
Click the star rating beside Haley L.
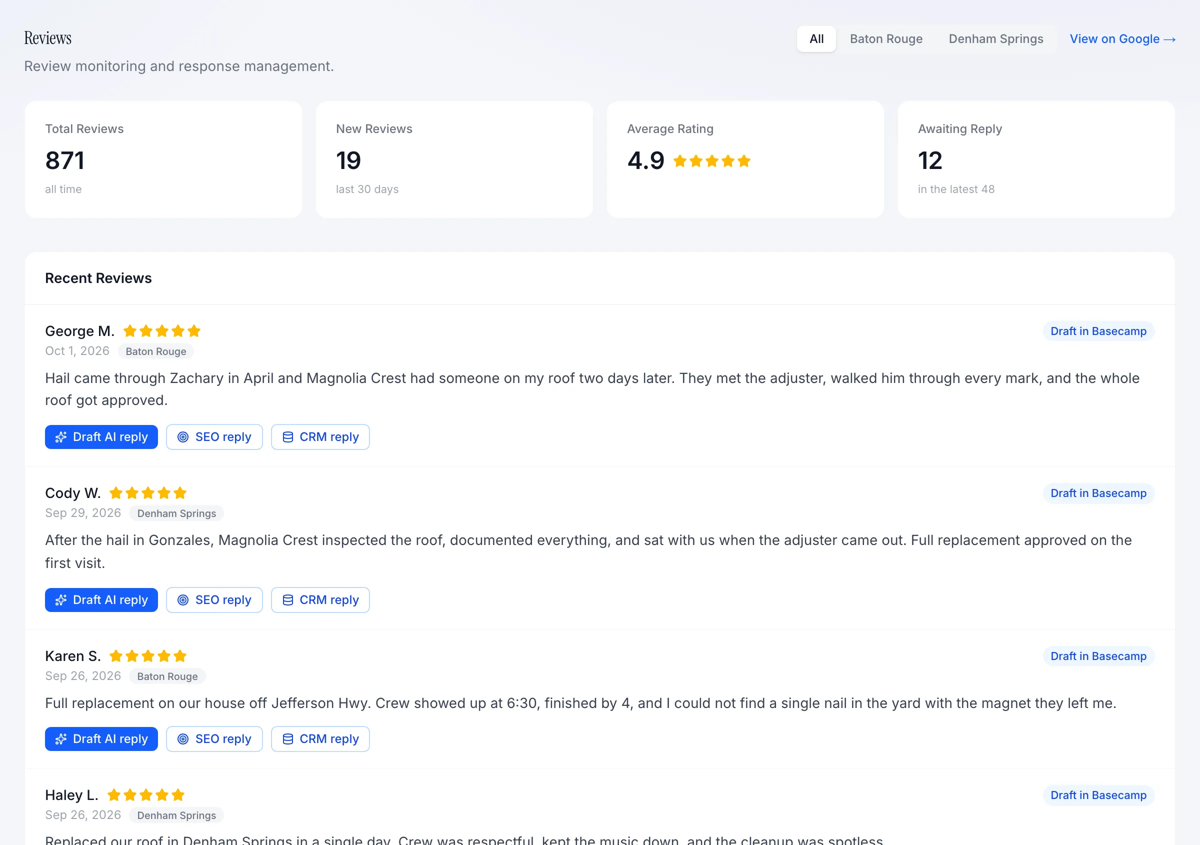tap(146, 795)
